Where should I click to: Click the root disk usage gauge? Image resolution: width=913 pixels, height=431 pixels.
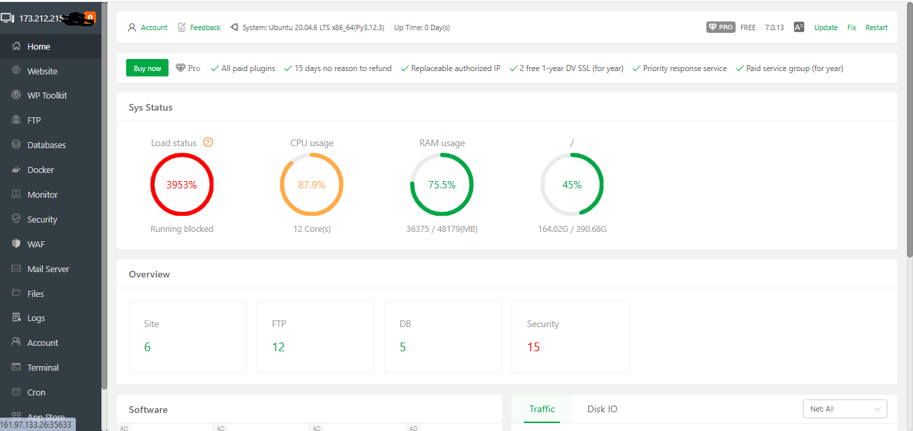(x=572, y=184)
